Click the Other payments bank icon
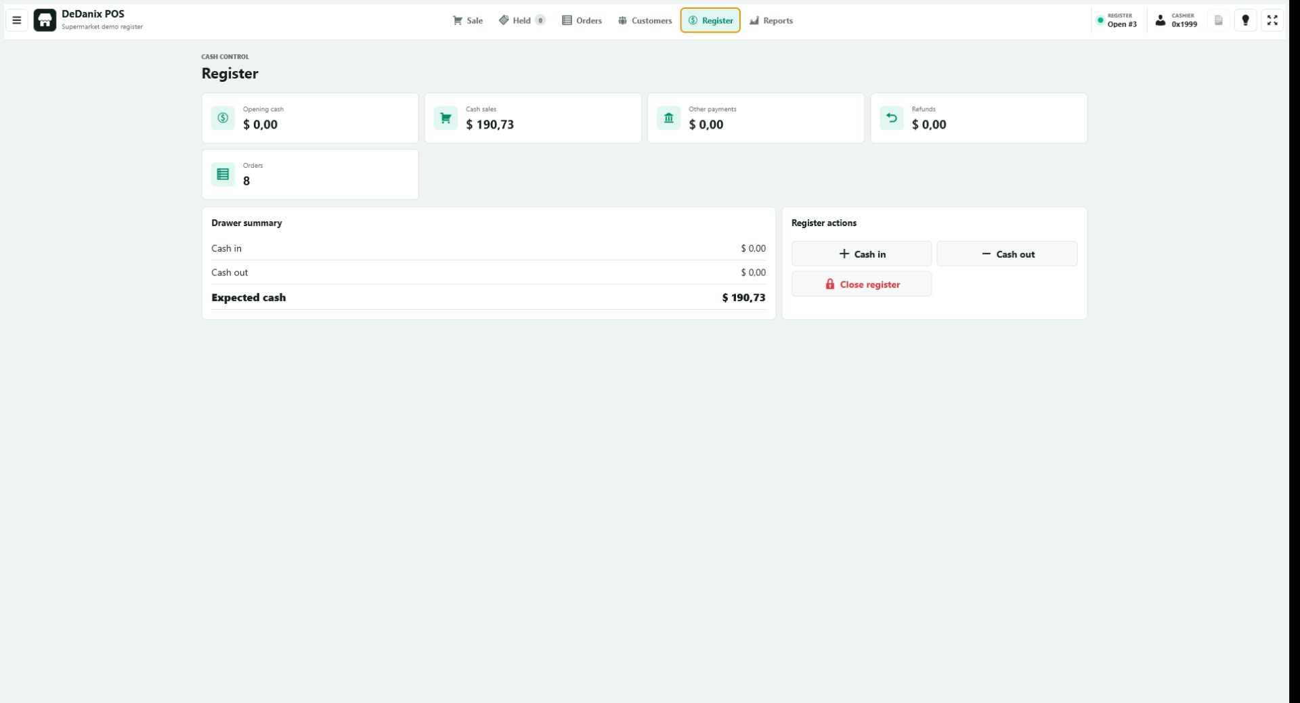This screenshot has width=1300, height=703. [x=668, y=118]
